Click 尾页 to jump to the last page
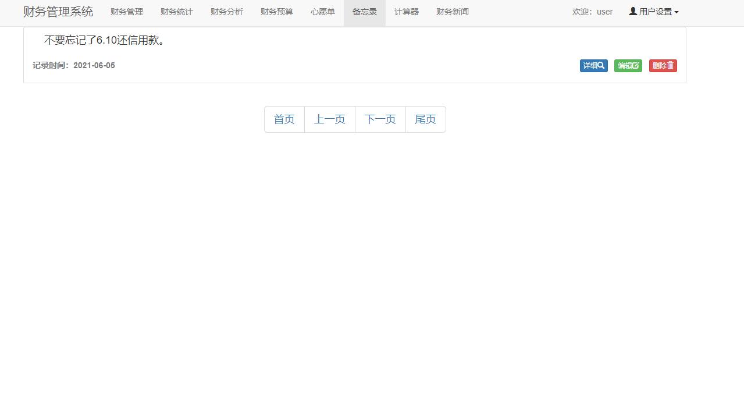This screenshot has height=400, width=744. click(x=425, y=119)
